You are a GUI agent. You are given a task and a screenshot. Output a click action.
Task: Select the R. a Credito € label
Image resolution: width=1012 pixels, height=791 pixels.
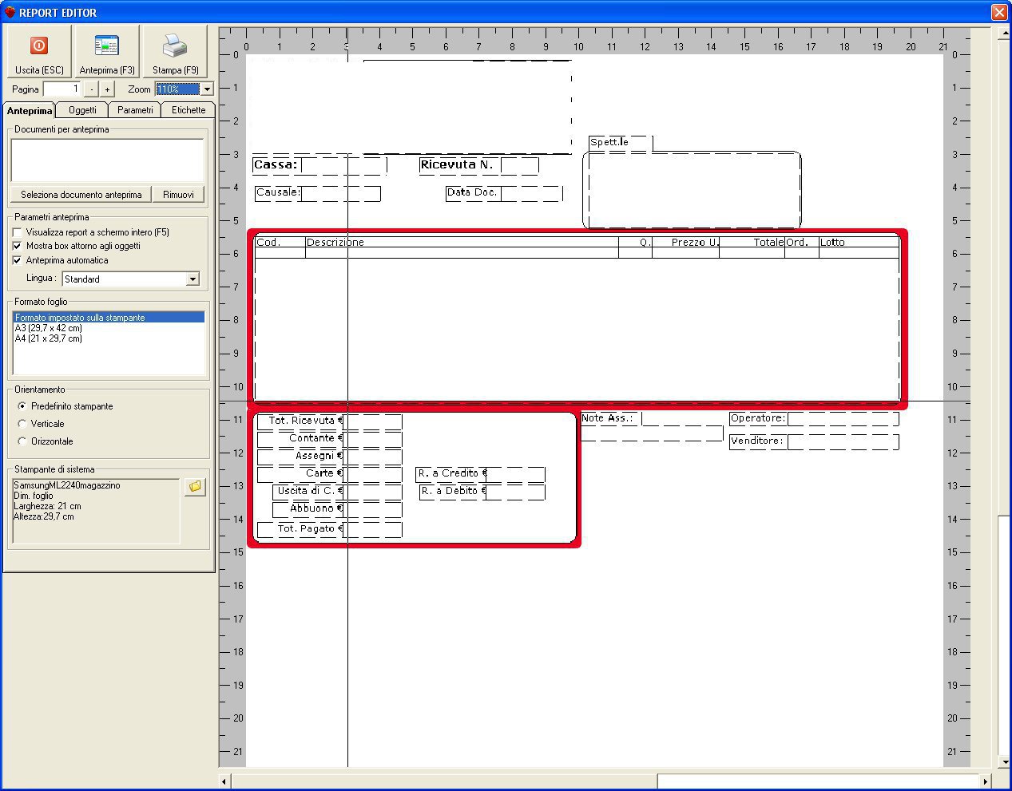451,474
